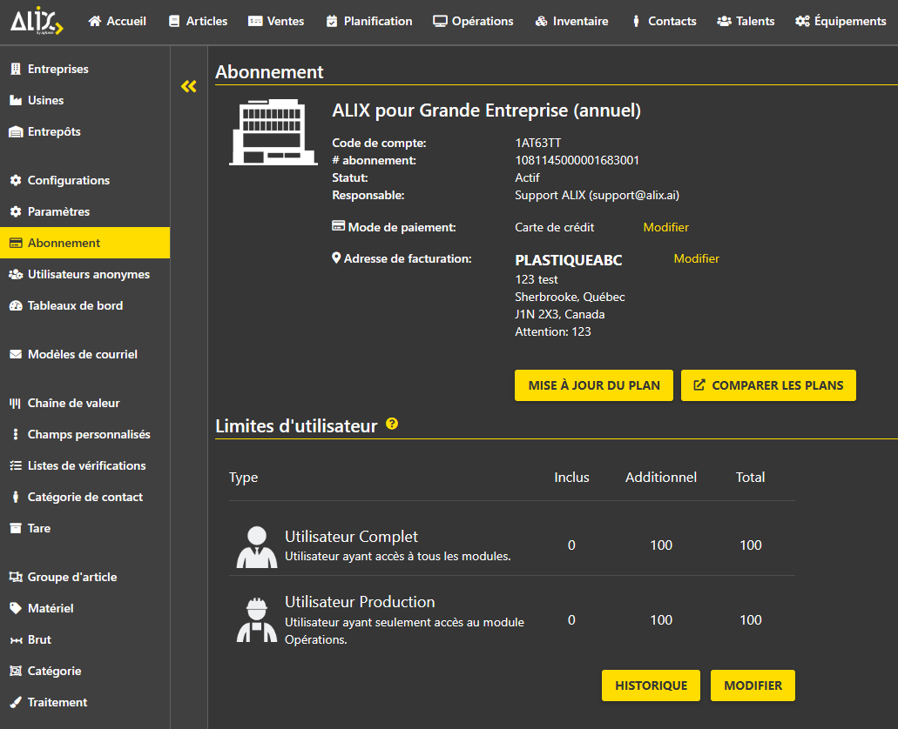Image resolution: width=898 pixels, height=729 pixels.
Task: Open the Contacts menu
Action: pos(664,21)
